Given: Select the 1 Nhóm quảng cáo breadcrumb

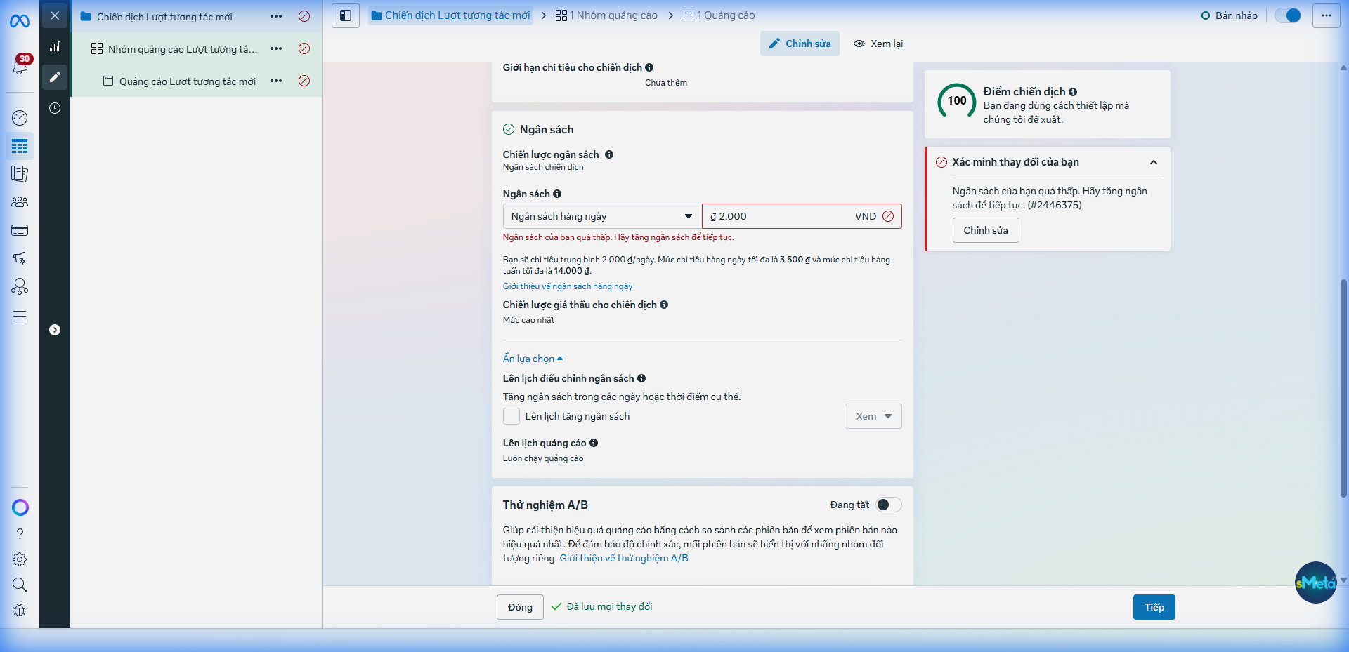Looking at the screenshot, I should [x=606, y=15].
